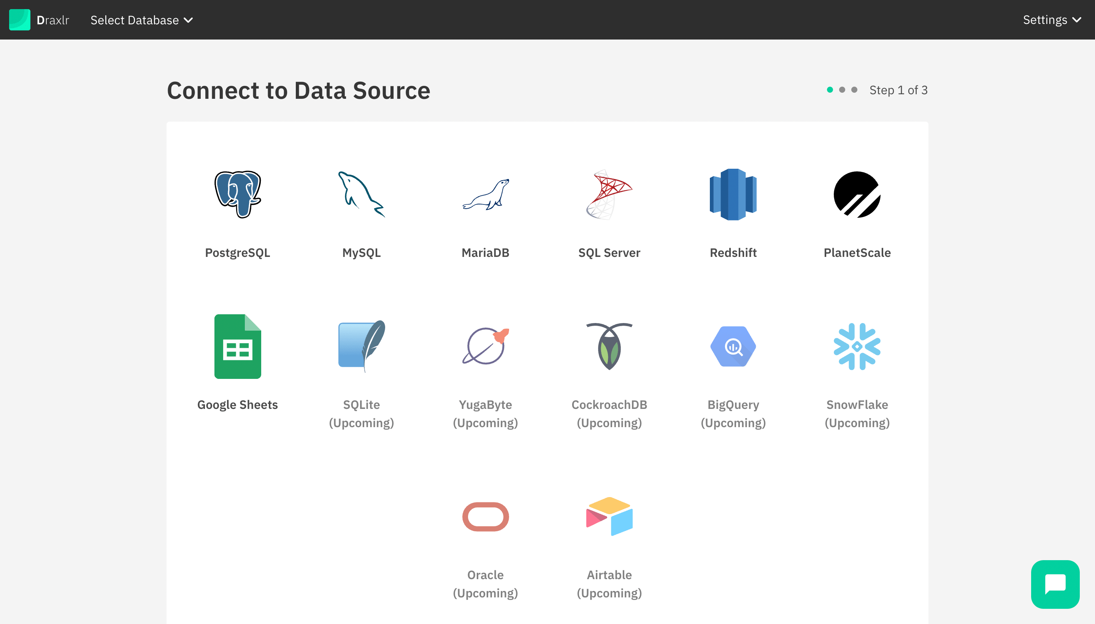
Task: Click the YugaByte rocket icon
Action: click(x=485, y=346)
